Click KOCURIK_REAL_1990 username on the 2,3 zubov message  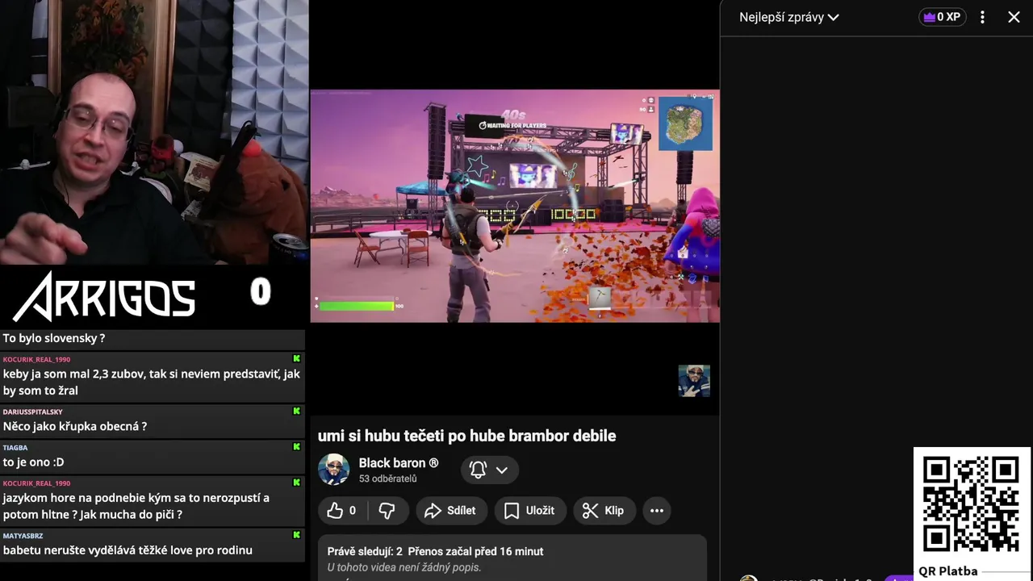36,359
